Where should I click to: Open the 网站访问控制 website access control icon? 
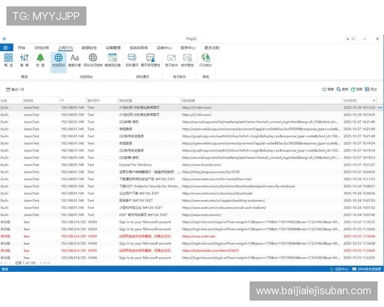tap(93, 60)
